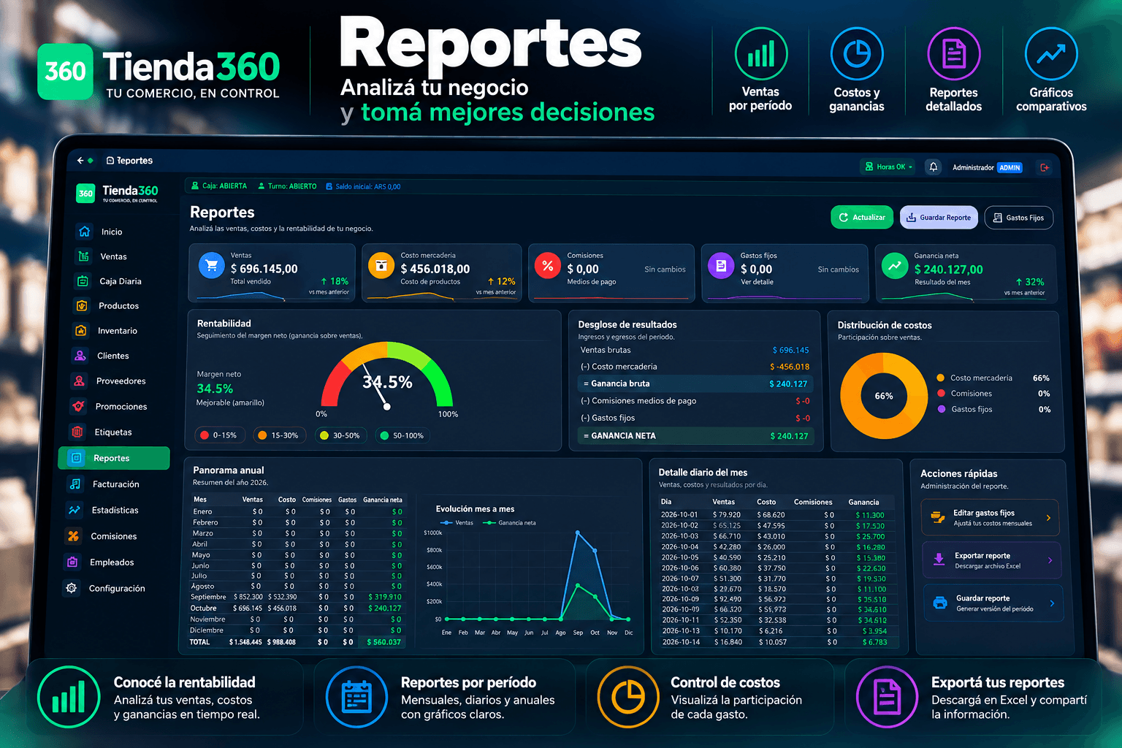The height and width of the screenshot is (748, 1122).
Task: Open the notifications bell icon
Action: (x=934, y=167)
